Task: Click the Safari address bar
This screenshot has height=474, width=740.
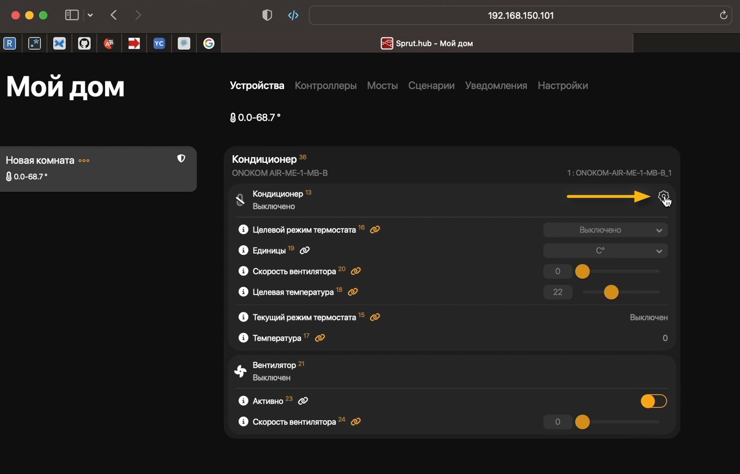Action: (x=520, y=15)
